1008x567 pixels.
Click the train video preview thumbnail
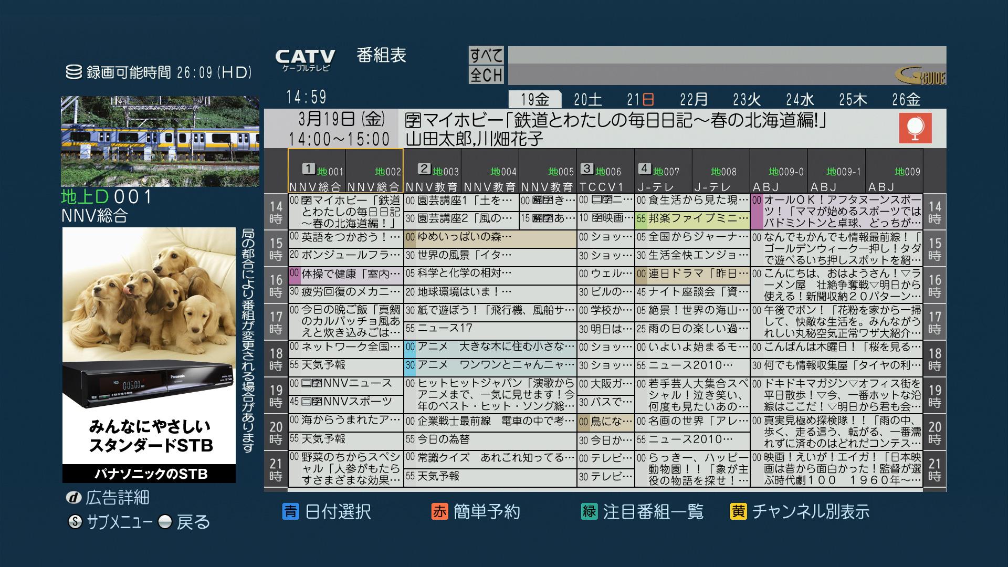click(x=160, y=141)
